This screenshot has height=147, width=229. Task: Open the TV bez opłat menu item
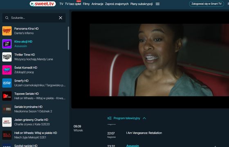[x=73, y=4]
